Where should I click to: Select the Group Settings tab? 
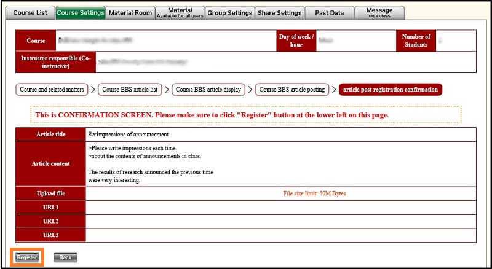[x=230, y=13]
